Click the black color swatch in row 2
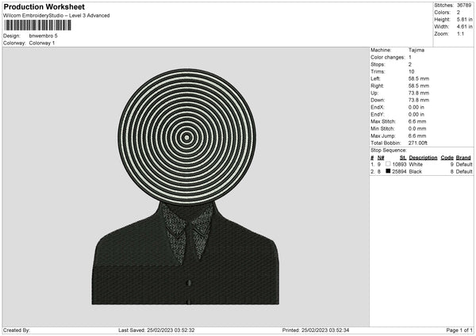Viewport: 476px width, 336px height. [388, 171]
